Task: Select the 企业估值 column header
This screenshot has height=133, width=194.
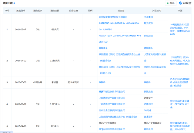Action: 73,11
